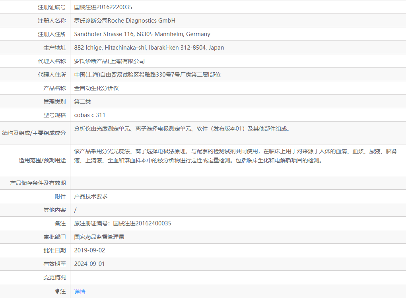Select the 代理人住所 label
Screen dimensions: 406x298
click(x=52, y=75)
